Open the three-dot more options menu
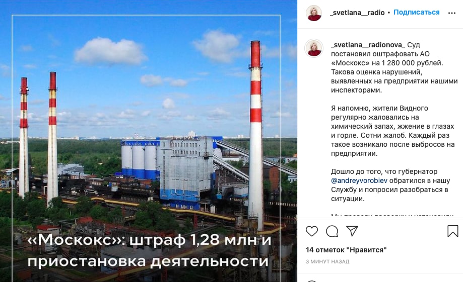Viewport: 463px width, 282px height. pos(452,13)
